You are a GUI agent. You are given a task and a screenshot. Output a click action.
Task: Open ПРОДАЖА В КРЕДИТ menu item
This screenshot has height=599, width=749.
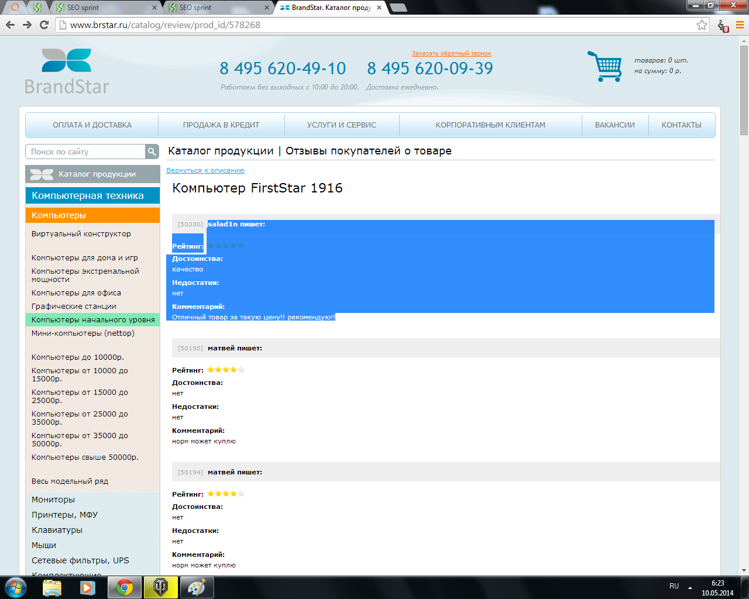tap(221, 125)
